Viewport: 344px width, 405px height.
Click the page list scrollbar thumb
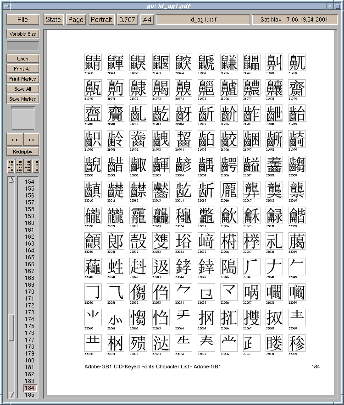tap(11, 327)
